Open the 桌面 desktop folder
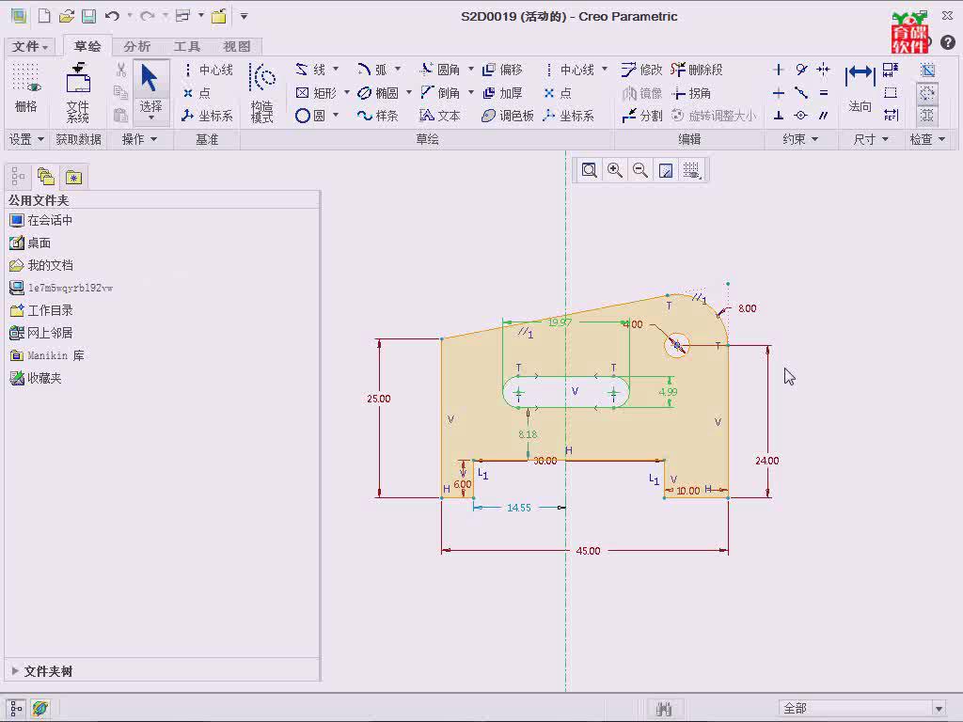Image resolution: width=963 pixels, height=722 pixels. pos(30,243)
